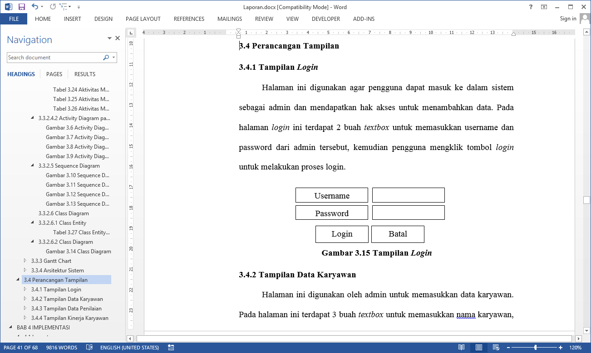Click the Repeat icon in the title bar

click(x=53, y=7)
